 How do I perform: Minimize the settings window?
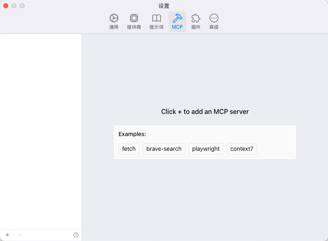[14, 6]
